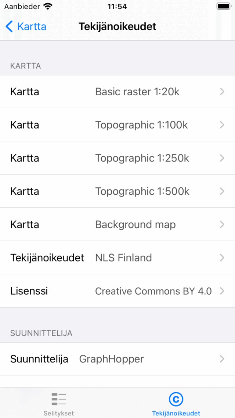Expand the Background map row chevron
This screenshot has width=235, height=418.
pyautogui.click(x=222, y=224)
